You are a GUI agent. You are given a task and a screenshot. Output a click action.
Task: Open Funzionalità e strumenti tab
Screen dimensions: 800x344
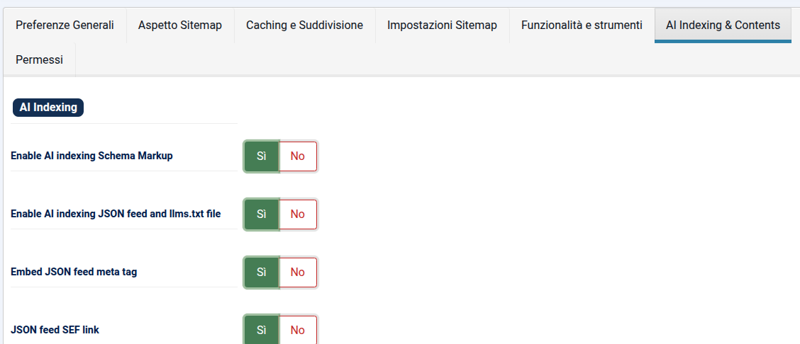582,25
